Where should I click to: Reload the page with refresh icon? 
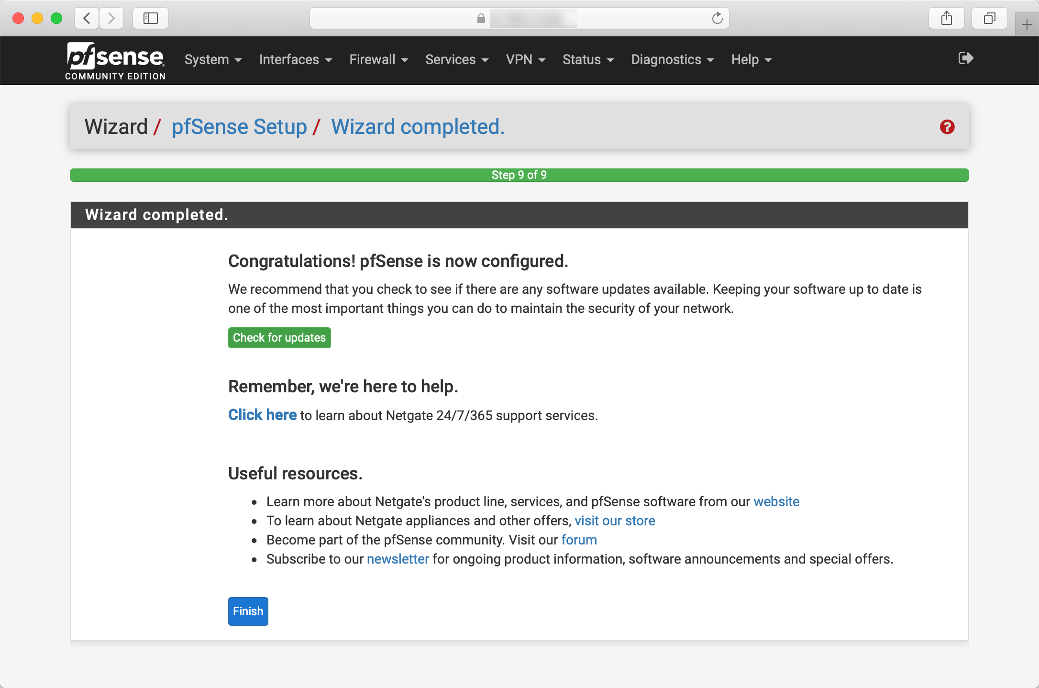[717, 19]
